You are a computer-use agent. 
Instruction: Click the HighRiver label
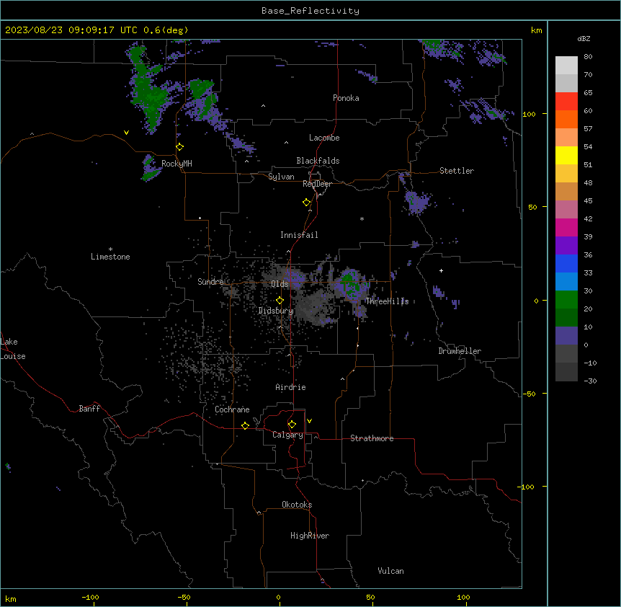point(310,536)
